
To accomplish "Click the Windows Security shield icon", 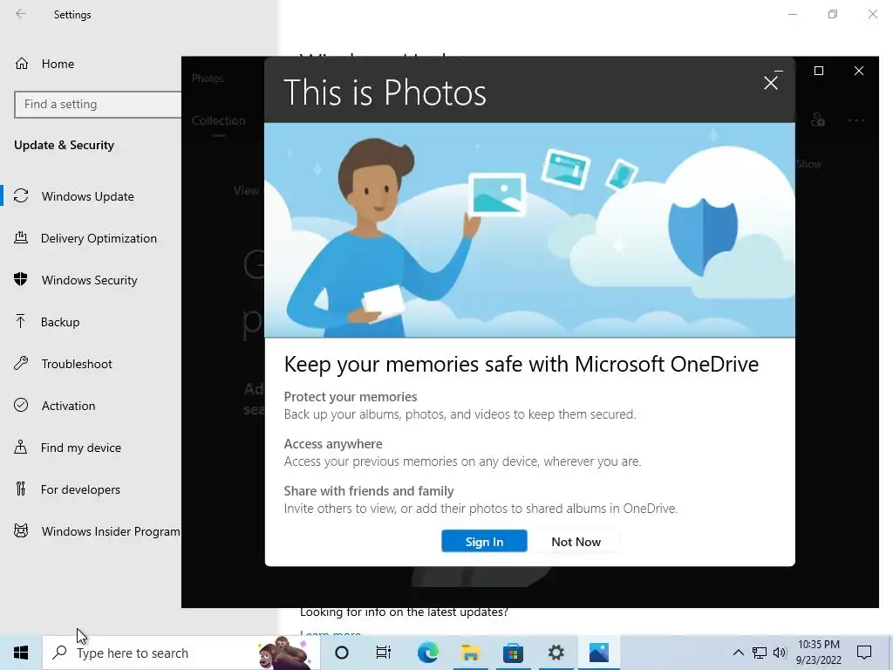I will pyautogui.click(x=21, y=279).
